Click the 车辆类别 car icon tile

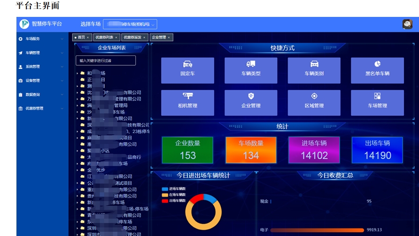pyautogui.click(x=314, y=70)
